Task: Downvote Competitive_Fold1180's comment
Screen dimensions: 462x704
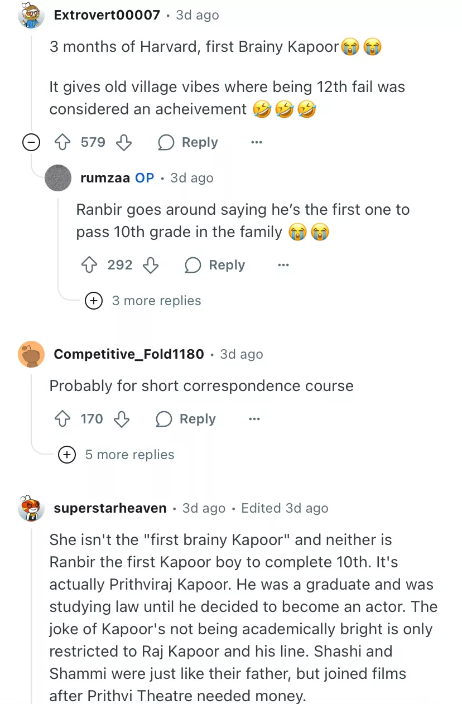Action: coord(122,419)
